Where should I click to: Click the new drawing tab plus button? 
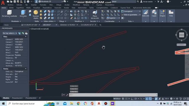(100, 25)
